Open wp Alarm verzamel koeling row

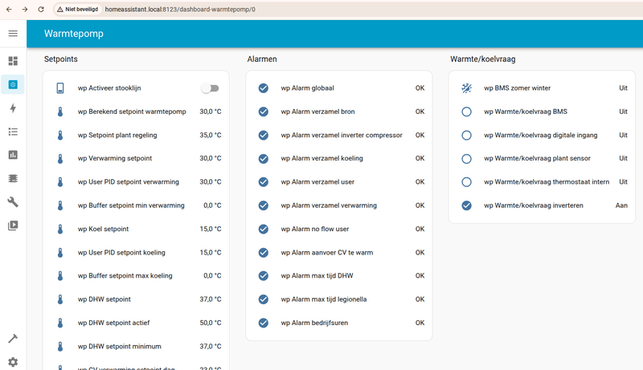click(339, 158)
